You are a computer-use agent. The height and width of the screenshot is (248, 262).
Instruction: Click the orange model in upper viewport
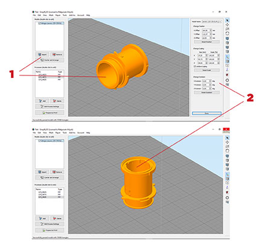122,66
